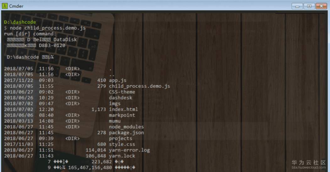Click file name yarn.lock
The image size is (330, 172).
tap(122, 156)
